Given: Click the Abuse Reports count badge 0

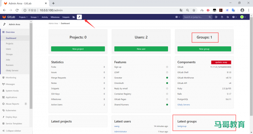Looking at the screenshot, I should (26, 104).
